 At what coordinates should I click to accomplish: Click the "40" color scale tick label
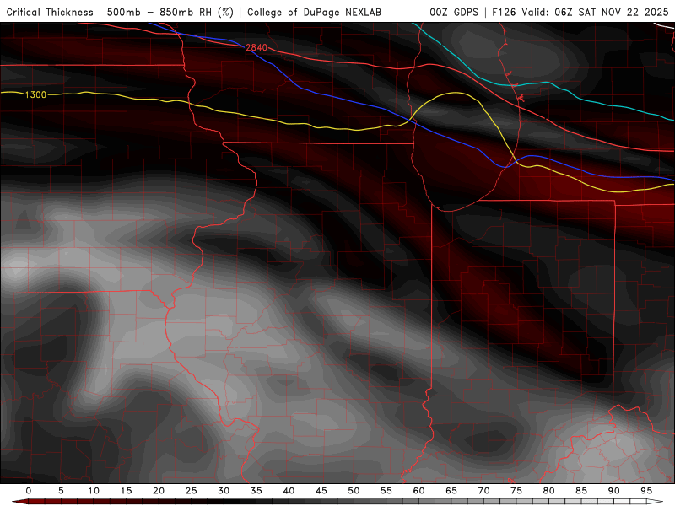tap(289, 491)
